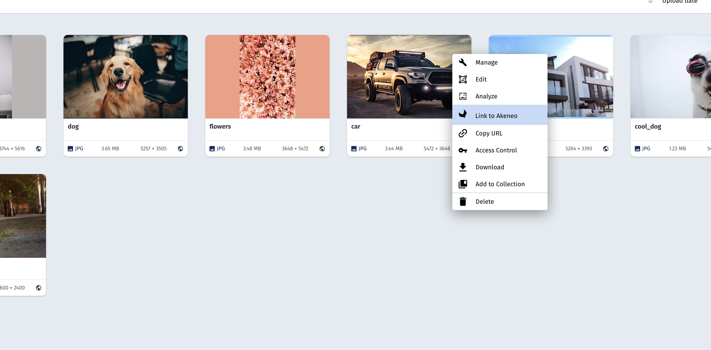The height and width of the screenshot is (350, 711).
Task: Click the '5264 × 3393' dimensions text
Action: pos(578,148)
